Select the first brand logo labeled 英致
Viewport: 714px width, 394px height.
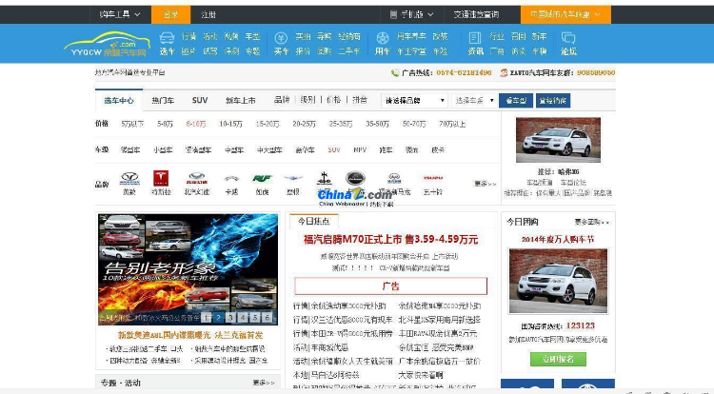[x=129, y=178]
